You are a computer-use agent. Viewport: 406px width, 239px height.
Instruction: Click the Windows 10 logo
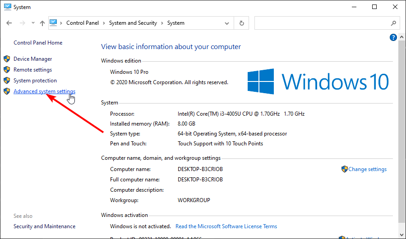tap(318, 81)
